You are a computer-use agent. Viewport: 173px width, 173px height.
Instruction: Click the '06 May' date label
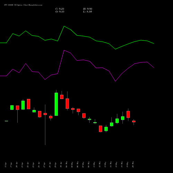(x=78, y=164)
